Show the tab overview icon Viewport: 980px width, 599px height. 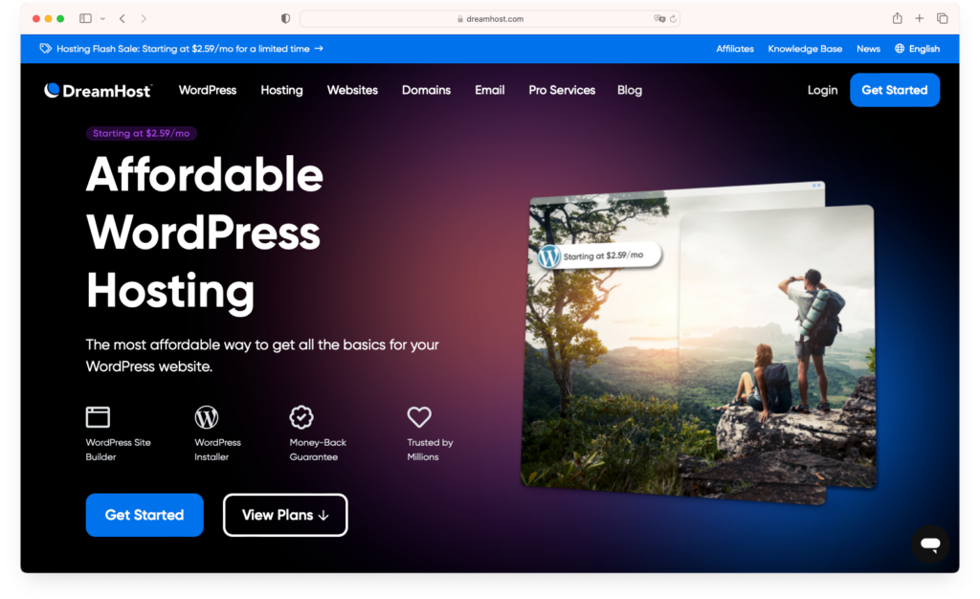coord(943,19)
